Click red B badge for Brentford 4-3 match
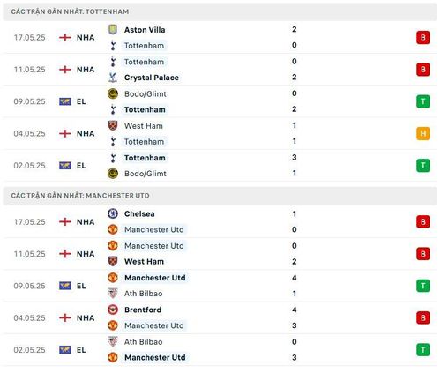 coord(423,317)
